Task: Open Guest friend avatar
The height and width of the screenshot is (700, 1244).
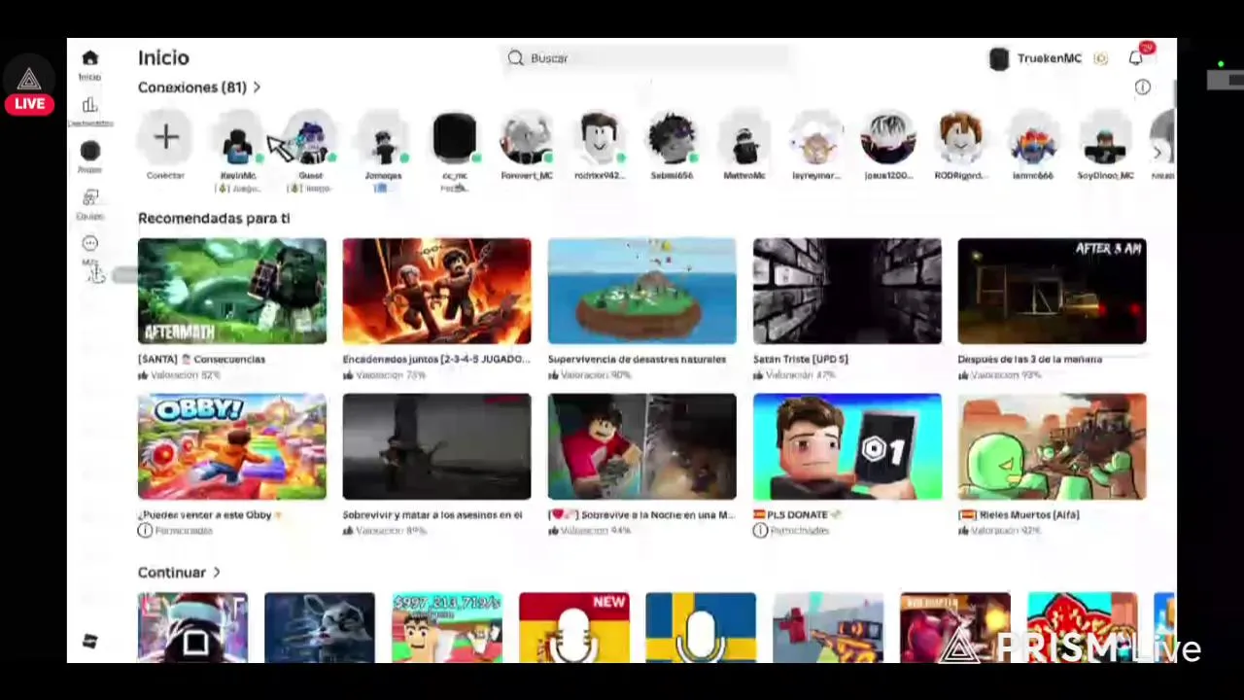Action: 310,137
